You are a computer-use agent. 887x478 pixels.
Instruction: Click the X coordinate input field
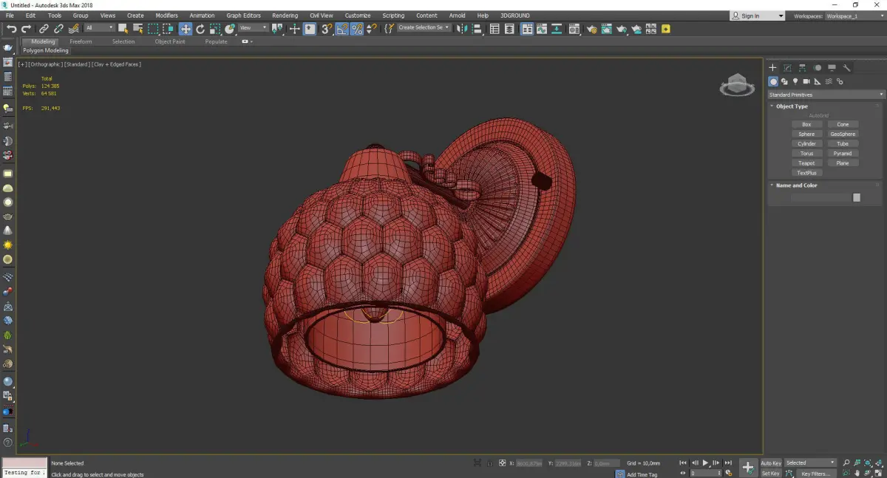pos(529,463)
